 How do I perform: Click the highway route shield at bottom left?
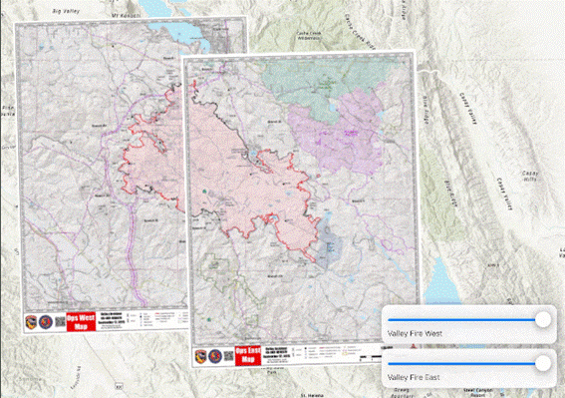119,386
